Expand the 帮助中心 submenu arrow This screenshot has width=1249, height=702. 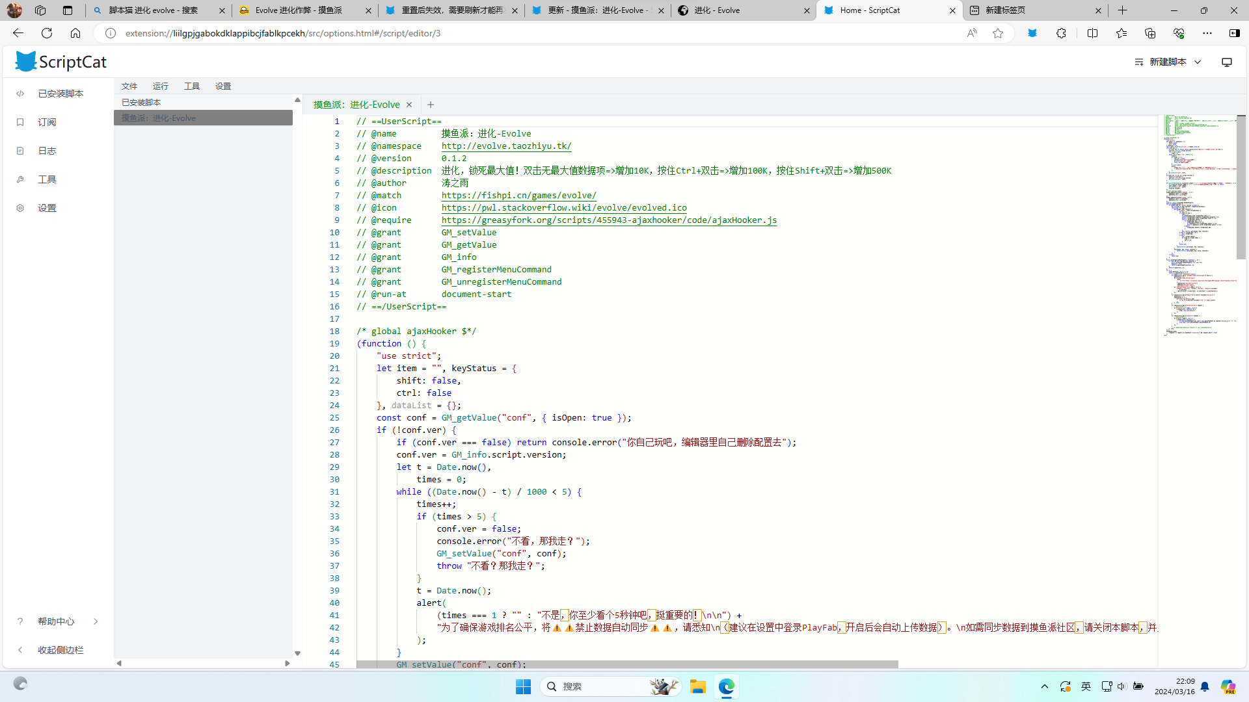coord(96,621)
